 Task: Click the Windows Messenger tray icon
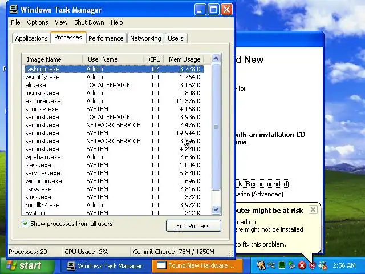coord(323,265)
